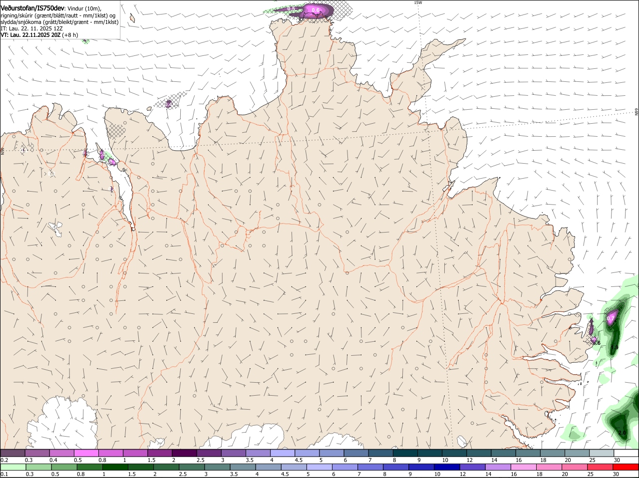Viewport: 639px width, 478px height.
Task: Pick the pale green lower scale swatch labeled 0.1
Action: (13, 467)
